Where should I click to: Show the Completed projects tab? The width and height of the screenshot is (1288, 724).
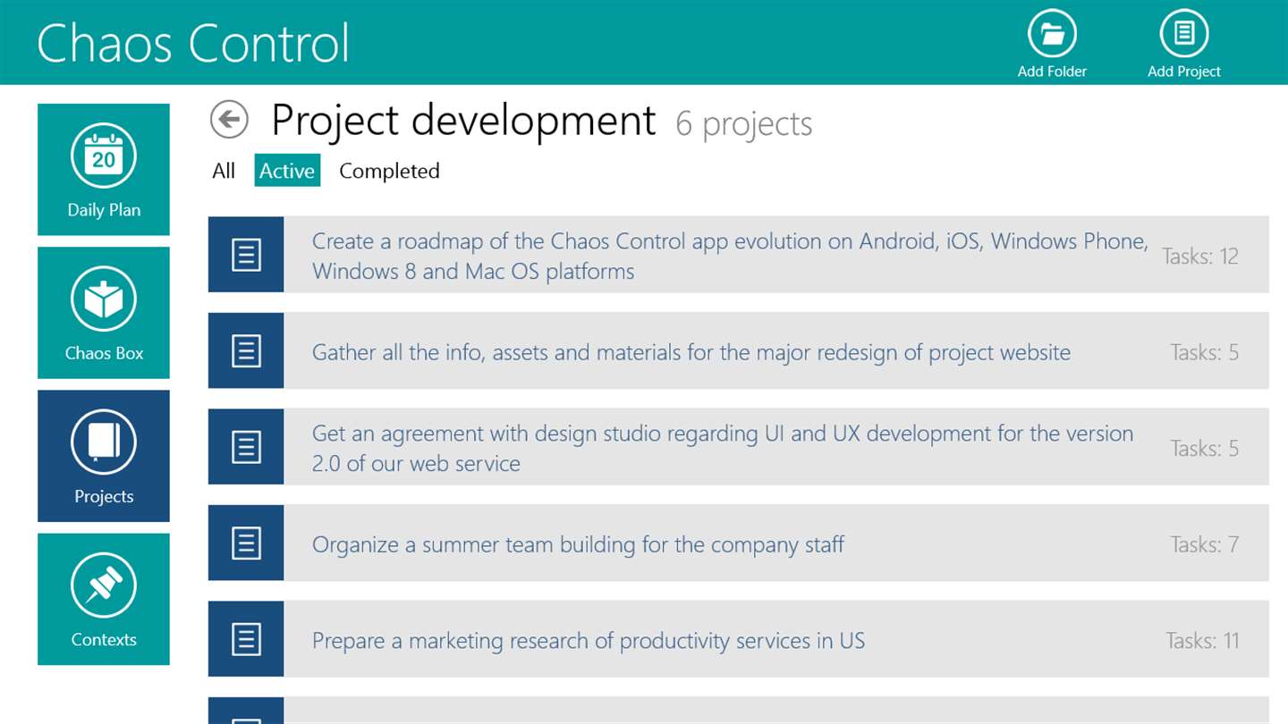(389, 171)
